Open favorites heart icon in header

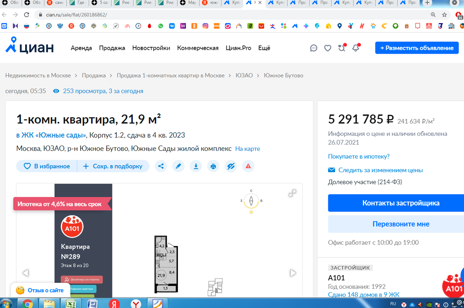(x=328, y=48)
